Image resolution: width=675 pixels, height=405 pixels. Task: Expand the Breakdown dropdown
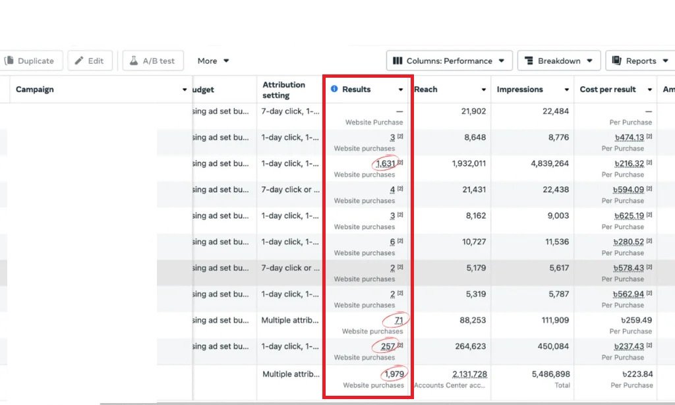[x=558, y=61]
